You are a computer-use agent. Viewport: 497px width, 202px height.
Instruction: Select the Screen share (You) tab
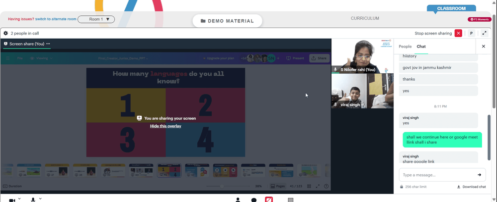pos(27,44)
